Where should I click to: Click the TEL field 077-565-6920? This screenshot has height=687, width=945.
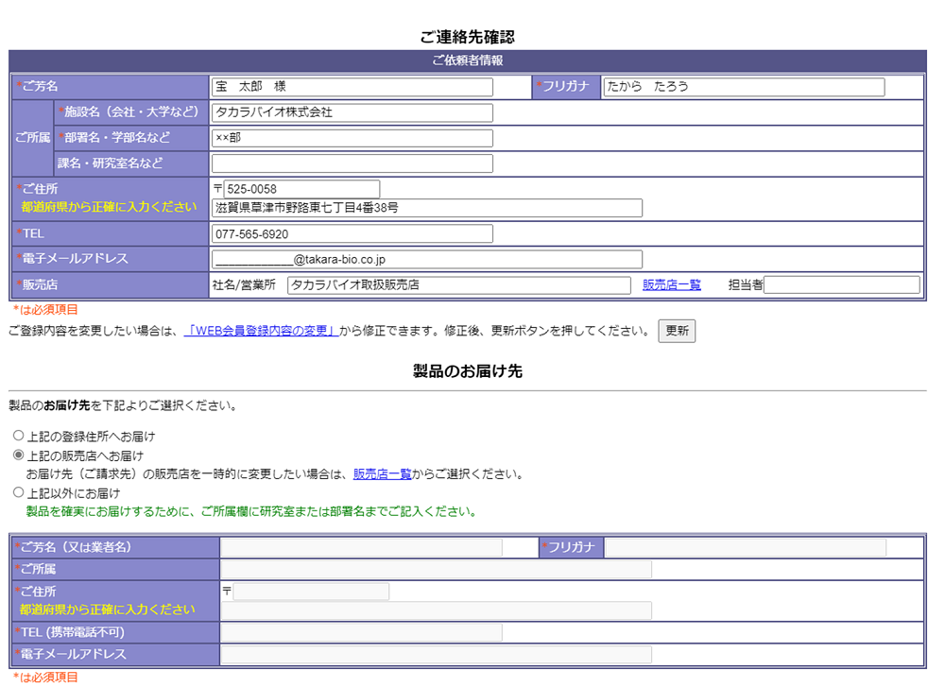point(352,233)
